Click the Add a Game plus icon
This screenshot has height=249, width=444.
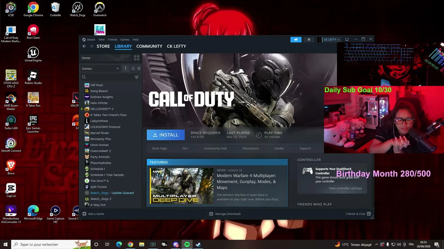pyautogui.click(x=84, y=214)
